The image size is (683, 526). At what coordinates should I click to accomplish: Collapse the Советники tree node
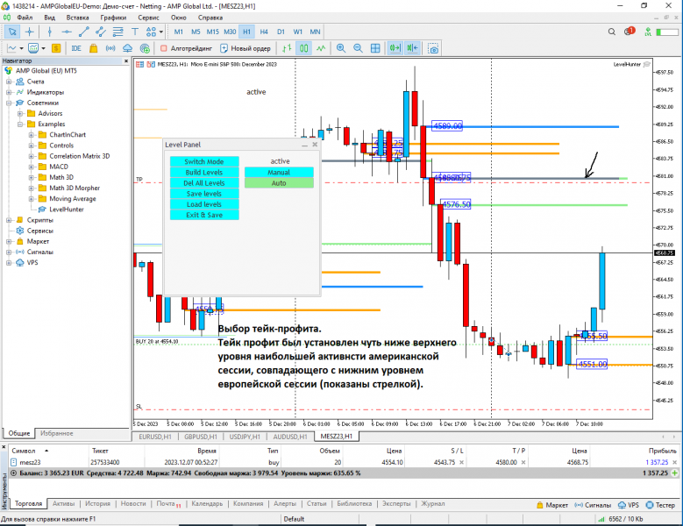point(9,103)
